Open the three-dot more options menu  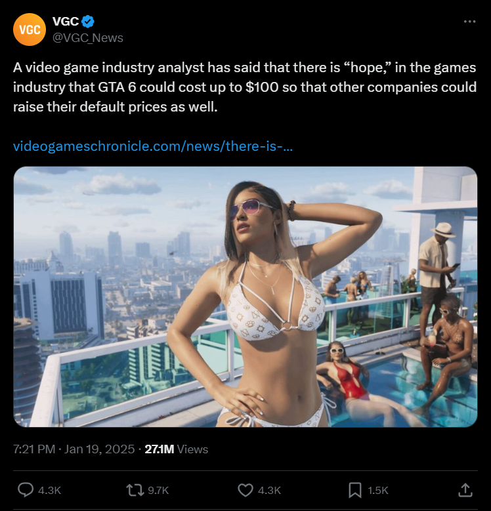pyautogui.click(x=469, y=22)
